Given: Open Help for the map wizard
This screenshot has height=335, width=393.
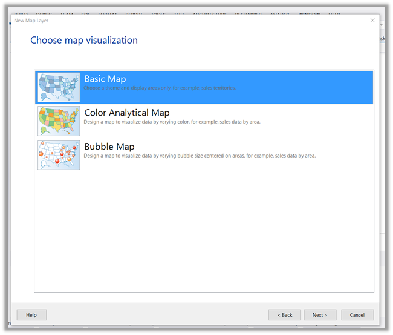Looking at the screenshot, I should point(31,315).
